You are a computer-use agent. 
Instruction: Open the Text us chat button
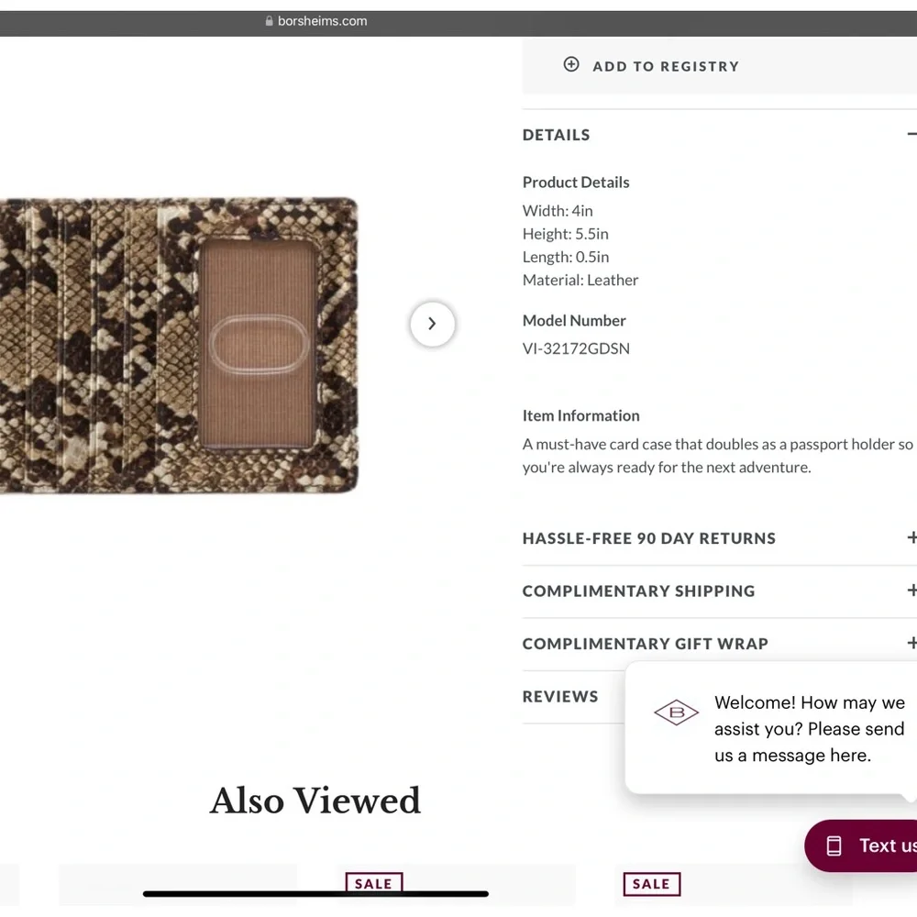[x=861, y=845]
